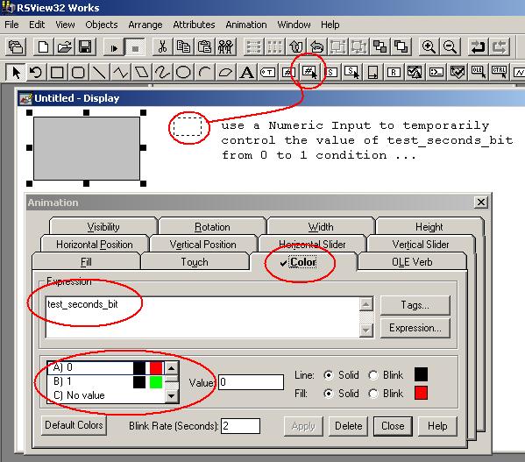Select the straight Line tool

99,72
